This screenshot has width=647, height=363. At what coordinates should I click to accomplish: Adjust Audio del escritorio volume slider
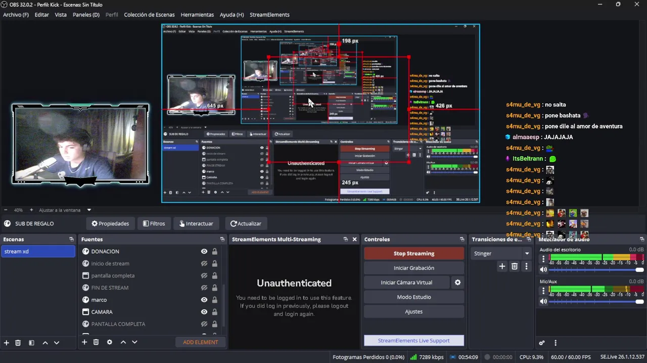(596, 270)
